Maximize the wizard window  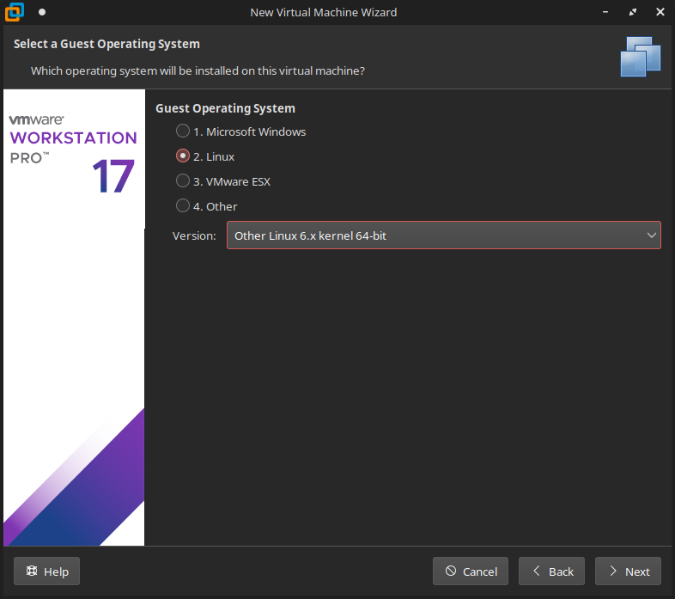coord(633,13)
